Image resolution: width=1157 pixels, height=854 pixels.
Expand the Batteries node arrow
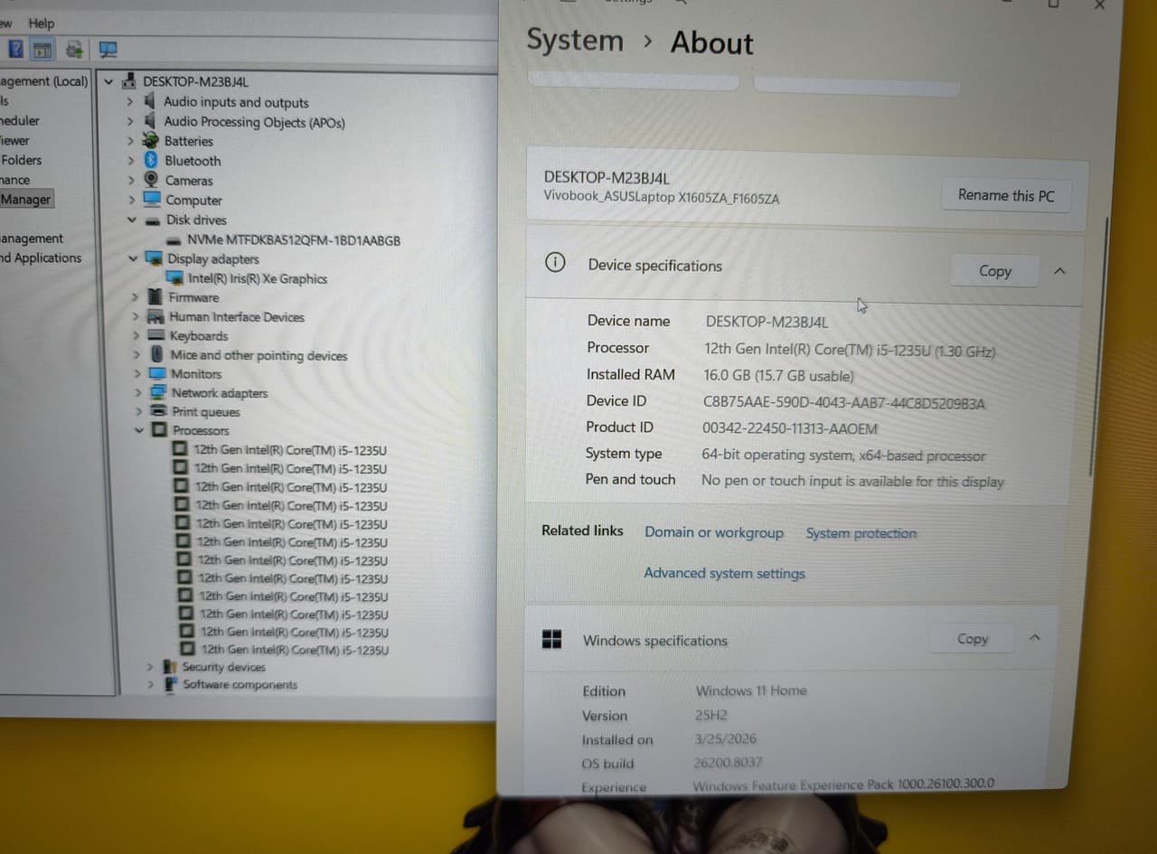(130, 141)
